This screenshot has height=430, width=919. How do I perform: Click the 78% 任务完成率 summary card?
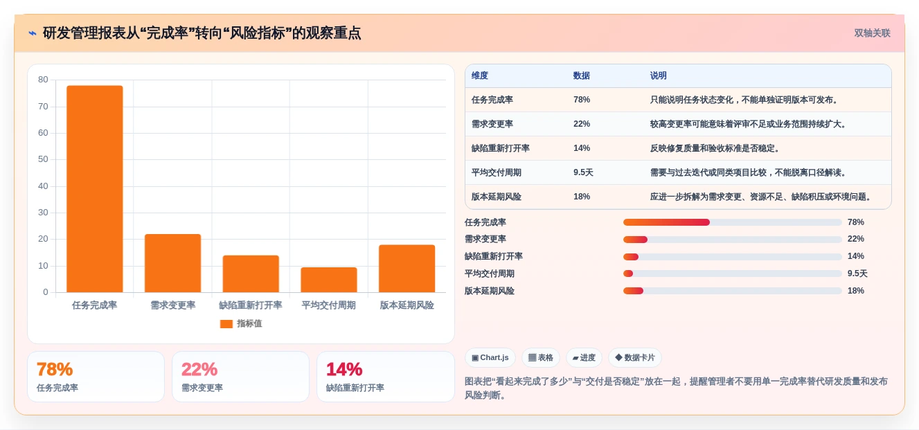point(96,377)
